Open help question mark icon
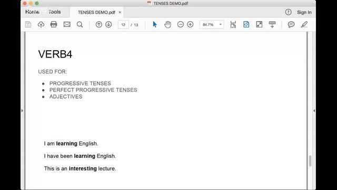 point(288,12)
